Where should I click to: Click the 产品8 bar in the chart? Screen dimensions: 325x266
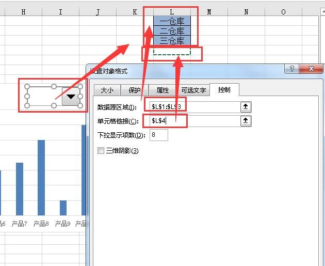pyautogui.click(x=41, y=178)
